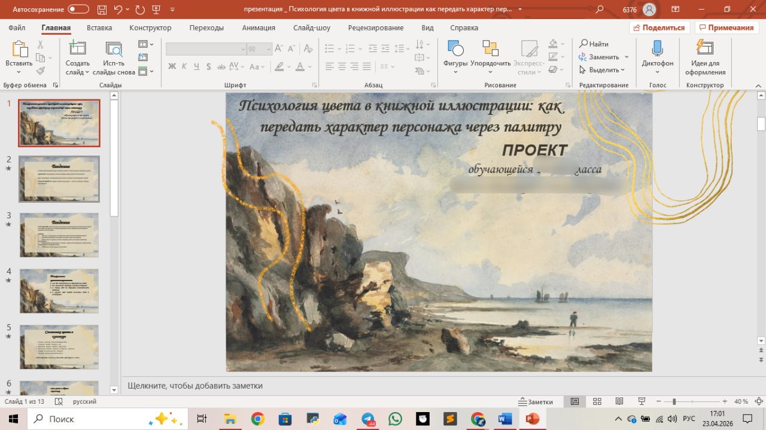Switch to the Конструктор ribbon tab
Image resolution: width=766 pixels, height=430 pixels.
pos(150,28)
